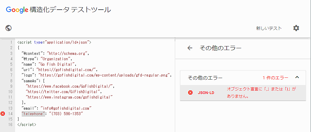
Task: Click the red error icon beside JSON-LD
Action: [x=190, y=93]
